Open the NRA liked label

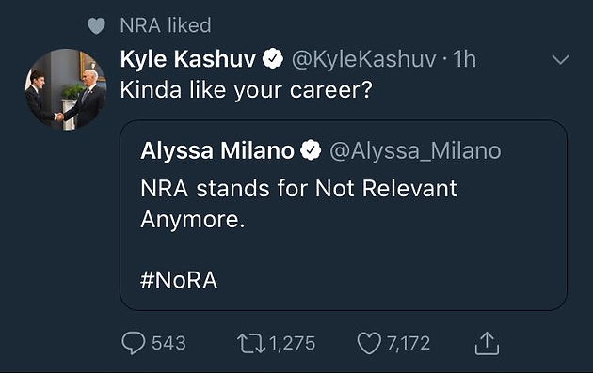[x=166, y=25]
